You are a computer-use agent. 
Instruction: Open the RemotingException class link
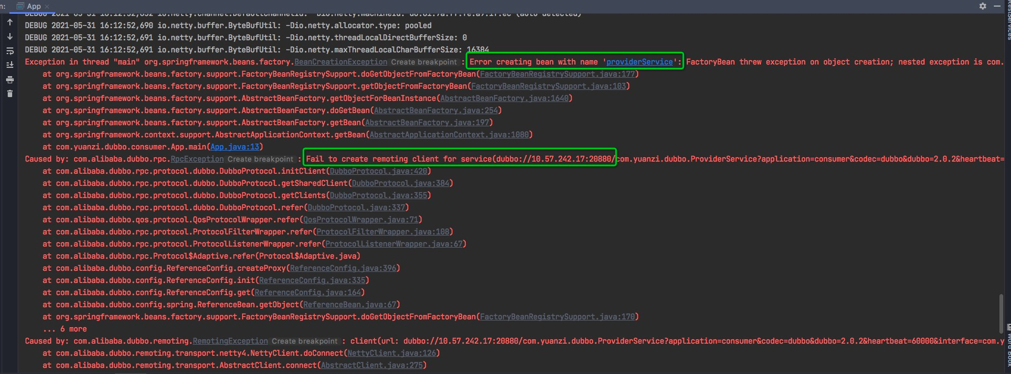click(230, 341)
